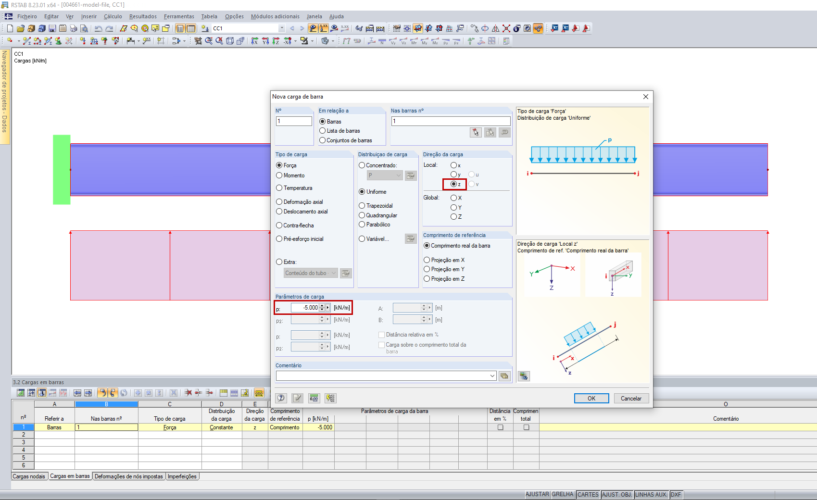Open the Inserir menu
The image size is (817, 500).
tap(89, 16)
